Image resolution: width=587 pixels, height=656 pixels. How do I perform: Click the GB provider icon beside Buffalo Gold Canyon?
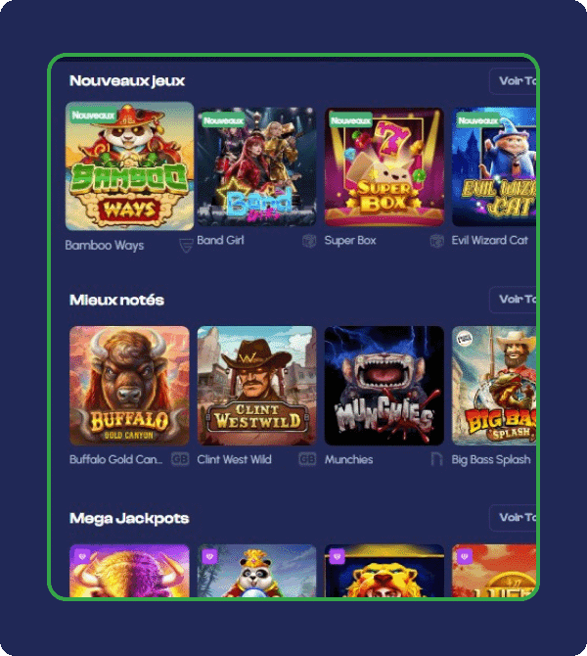[180, 459]
